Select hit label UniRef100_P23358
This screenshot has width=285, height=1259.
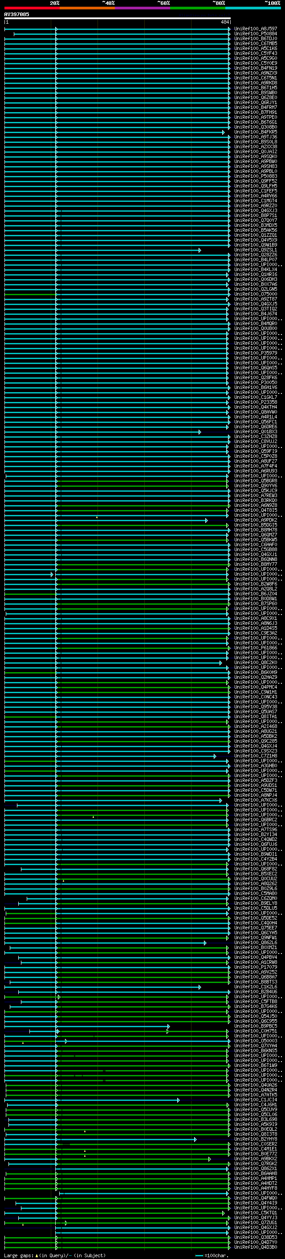[256, 402]
